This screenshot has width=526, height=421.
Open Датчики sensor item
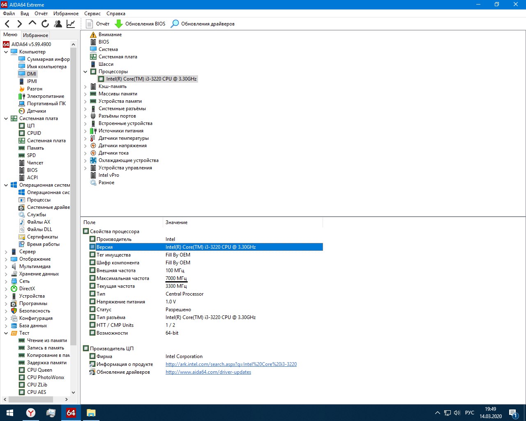click(32, 111)
